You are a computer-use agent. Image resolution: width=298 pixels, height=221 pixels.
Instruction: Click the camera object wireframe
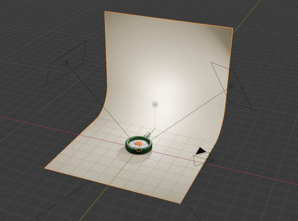coord(203,160)
